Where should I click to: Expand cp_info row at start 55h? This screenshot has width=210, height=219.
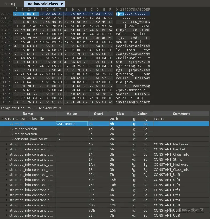click(x=7, y=190)
